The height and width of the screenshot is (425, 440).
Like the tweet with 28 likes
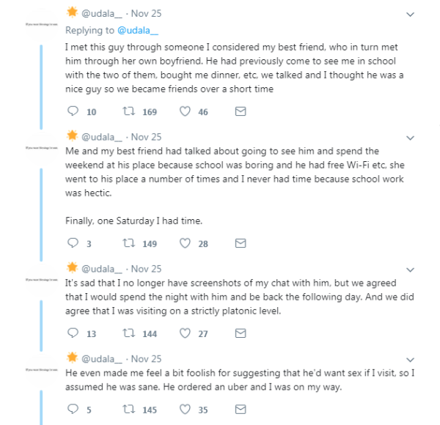pyautogui.click(x=185, y=243)
